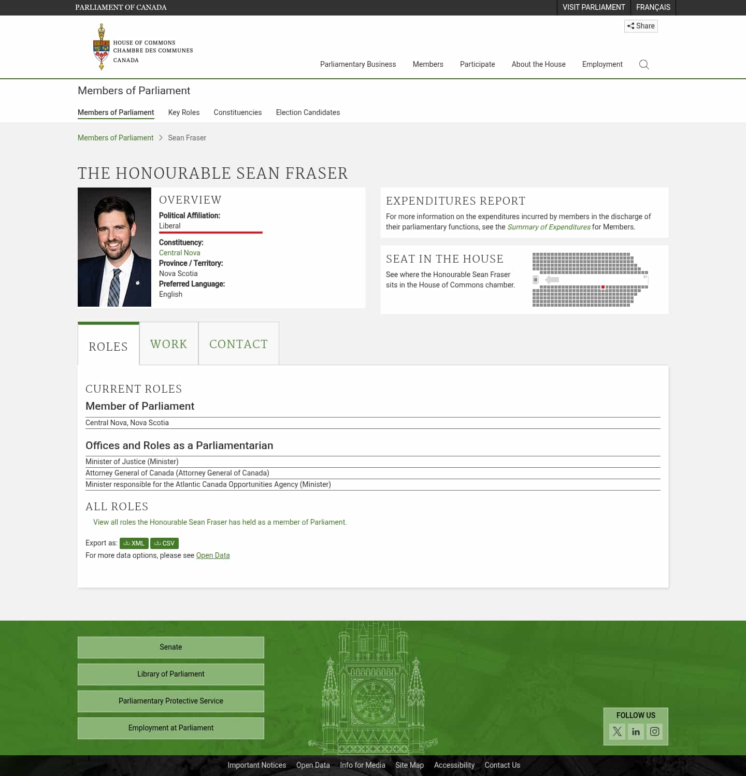The image size is (746, 776).
Task: Go to Constituencies section
Action: pyautogui.click(x=238, y=112)
